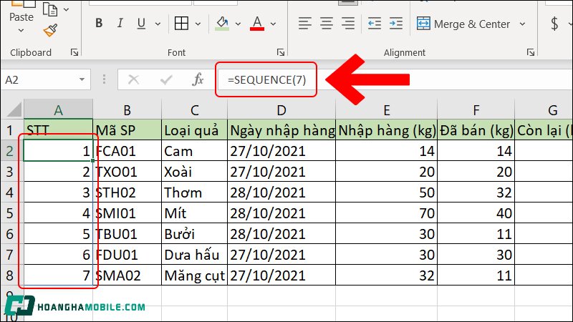Cancel the formula entry with X
This screenshot has height=322, width=573.
(134, 79)
